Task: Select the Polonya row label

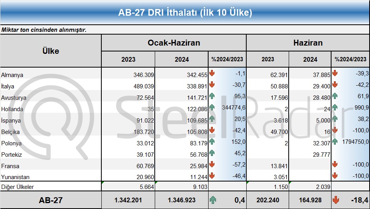Action: (x=11, y=143)
